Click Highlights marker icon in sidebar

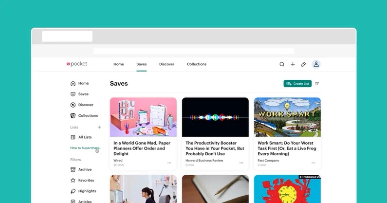(73, 191)
